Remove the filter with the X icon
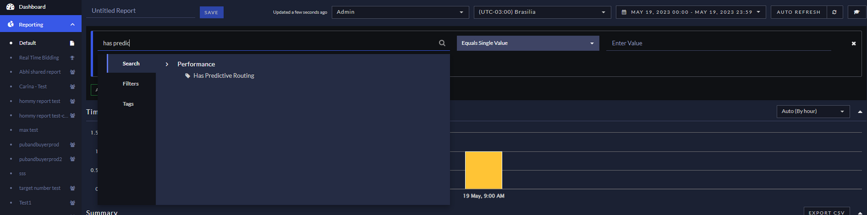The image size is (867, 215). pyautogui.click(x=853, y=43)
